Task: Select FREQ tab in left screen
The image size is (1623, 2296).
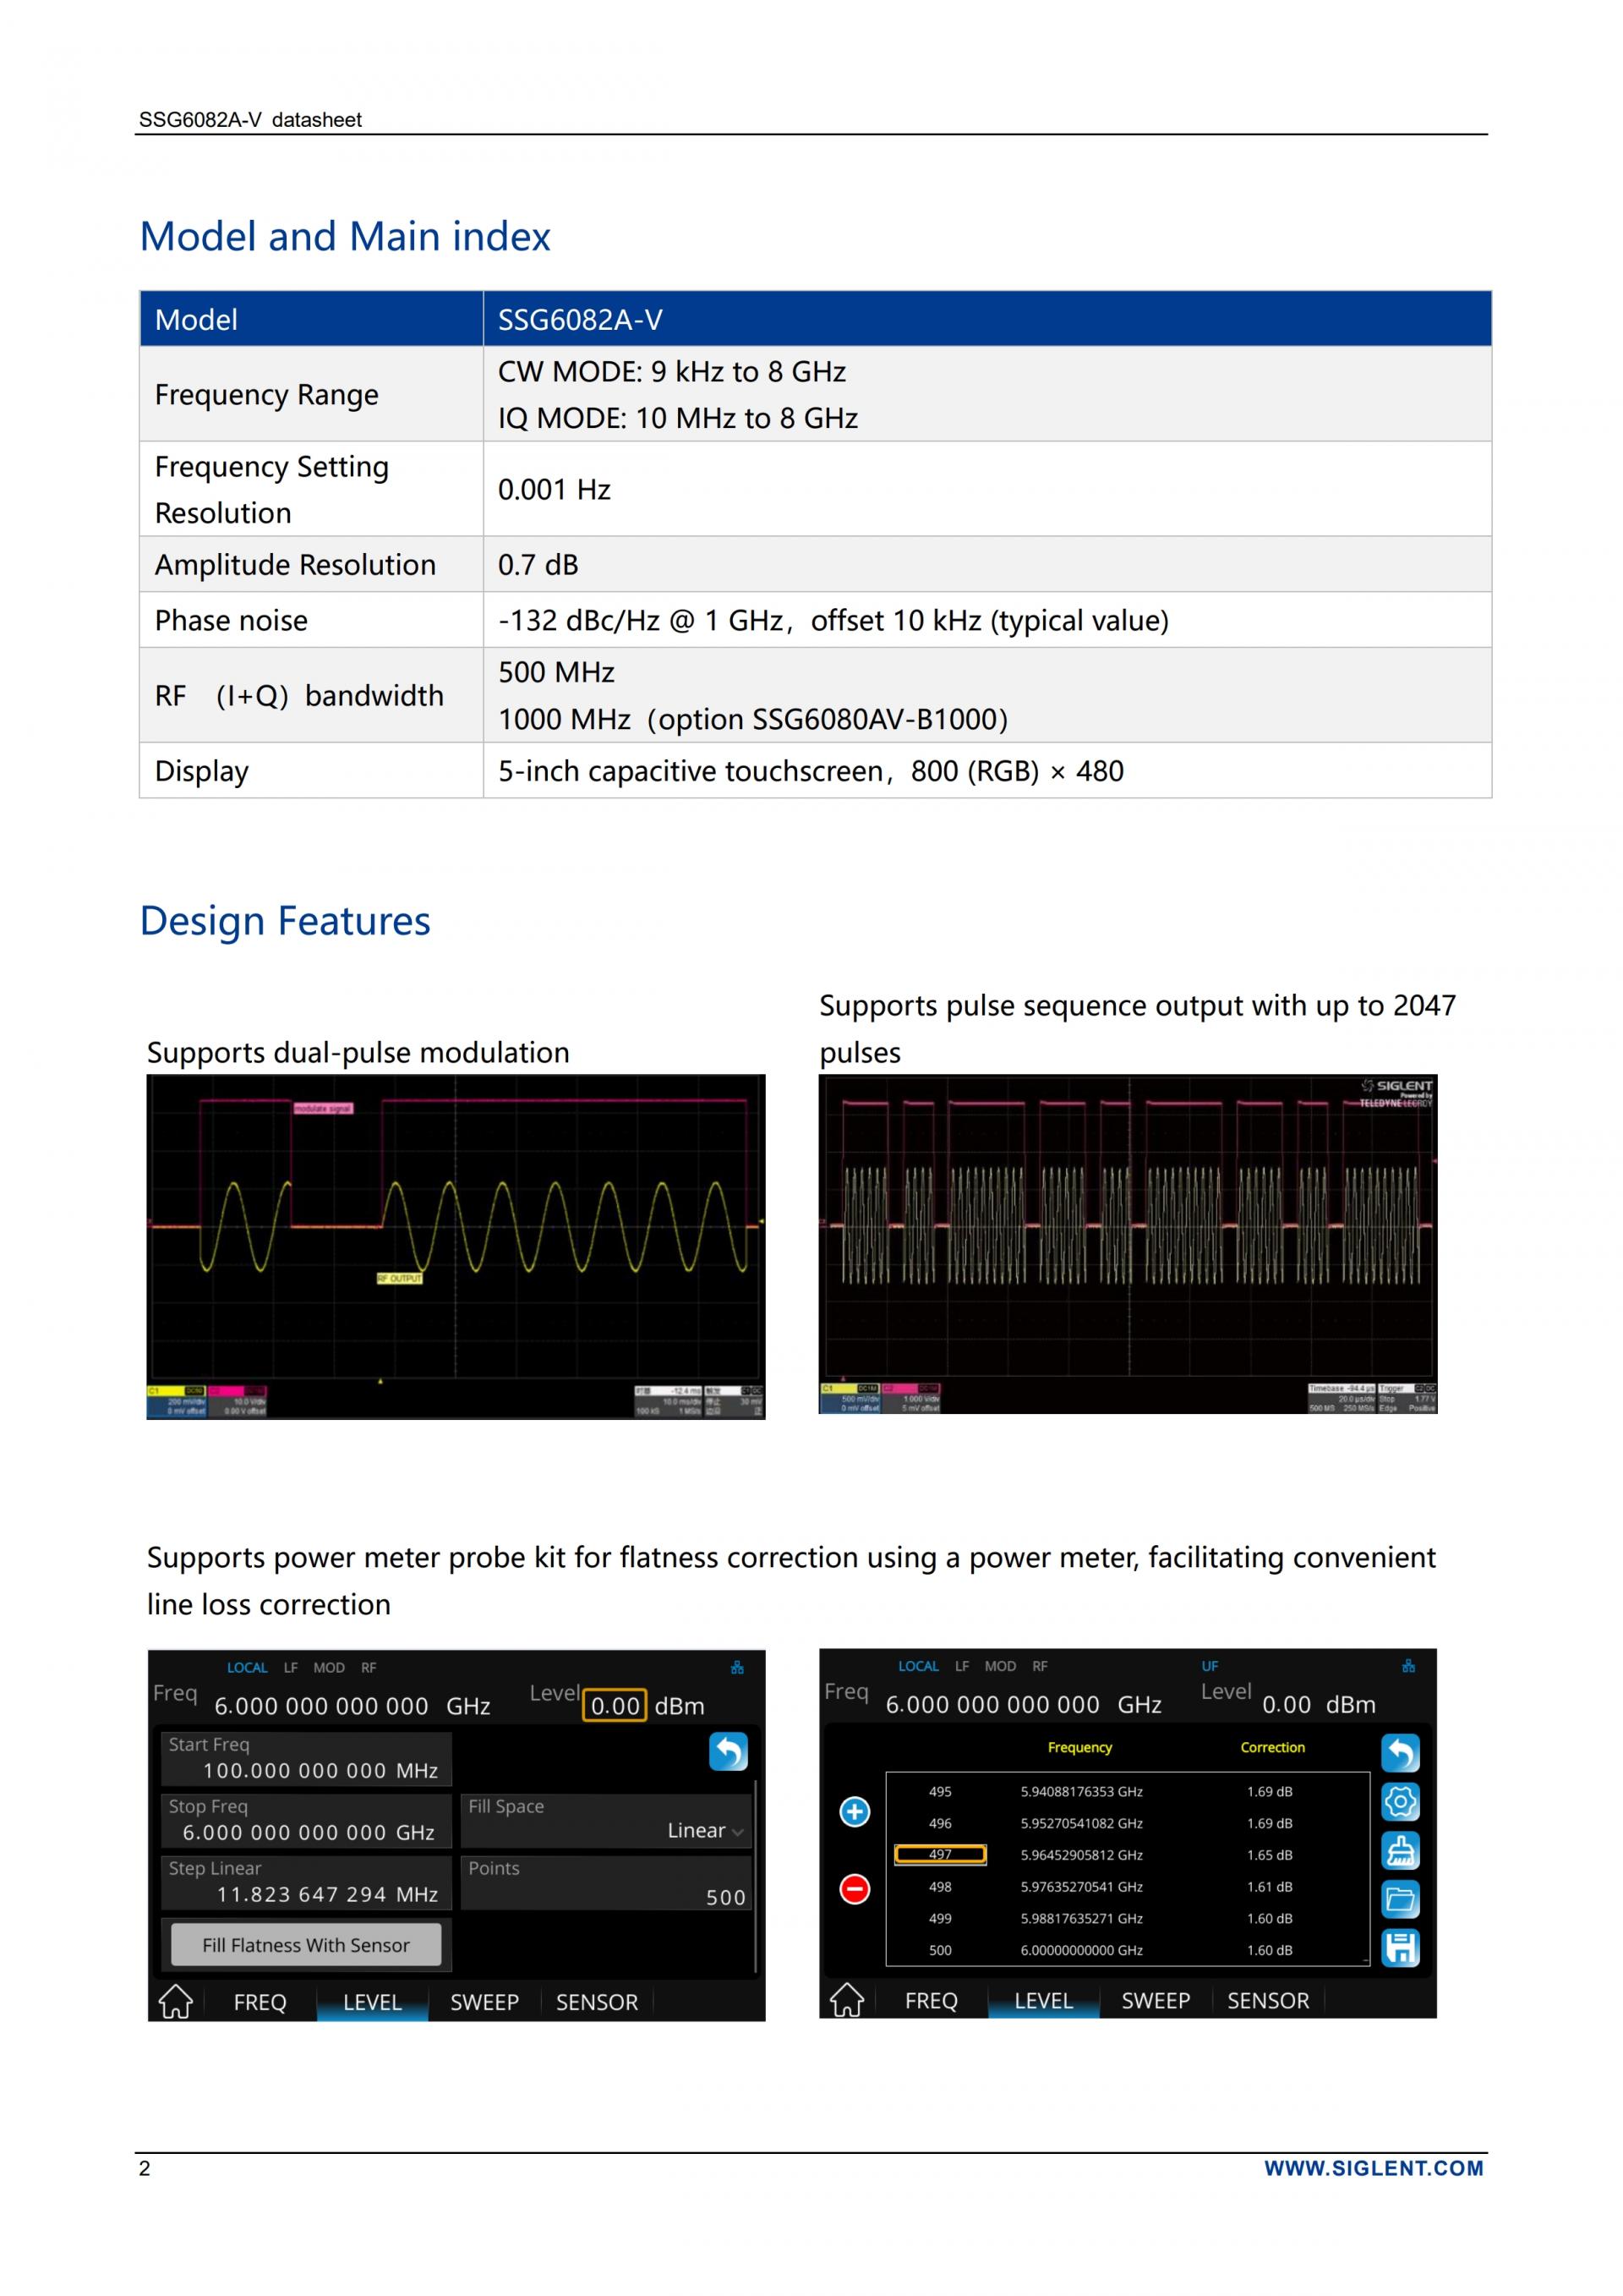Action: click(260, 2002)
